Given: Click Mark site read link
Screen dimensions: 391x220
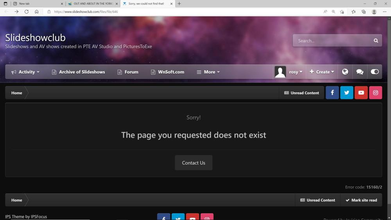Looking at the screenshot, I should tap(361, 200).
